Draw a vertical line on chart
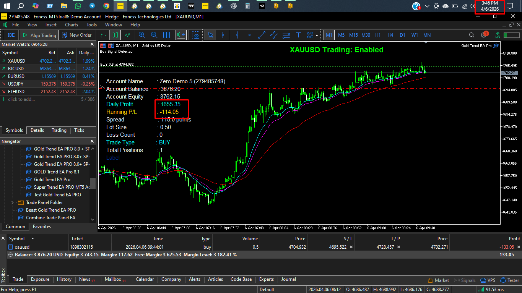Screen dimensions: 522x293 click(x=237, y=35)
